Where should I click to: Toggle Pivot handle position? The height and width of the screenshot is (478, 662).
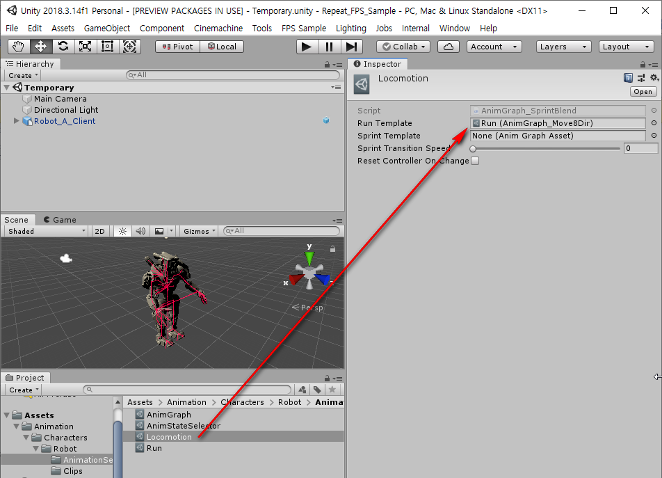tap(178, 47)
